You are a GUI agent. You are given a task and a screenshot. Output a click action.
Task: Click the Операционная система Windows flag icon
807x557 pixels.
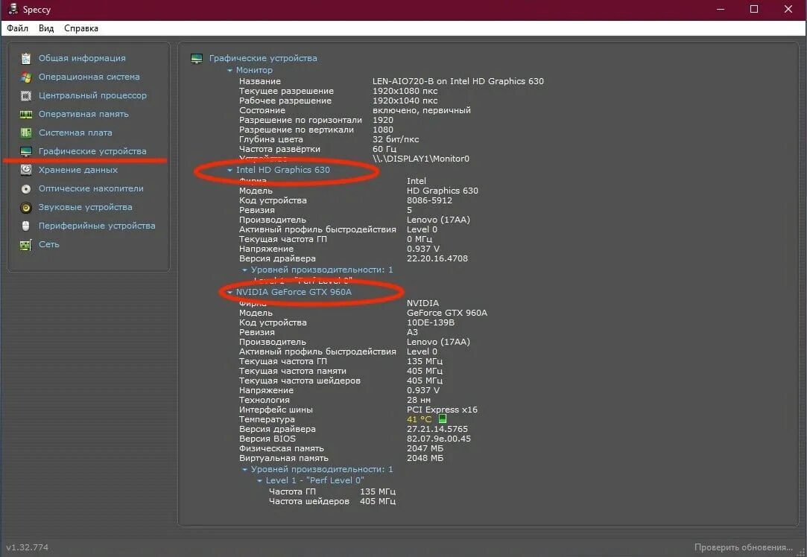click(26, 77)
